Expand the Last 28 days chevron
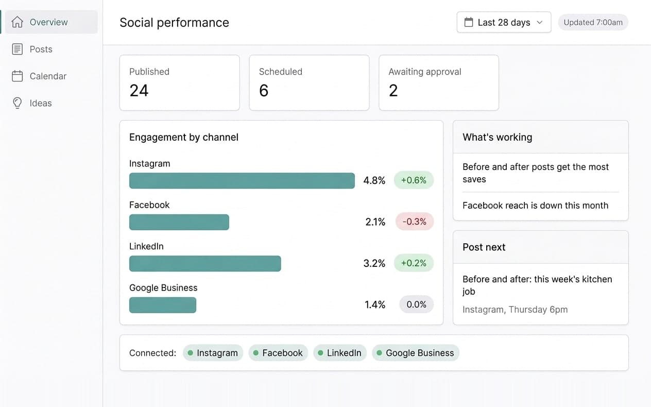The image size is (651, 407). pos(540,22)
